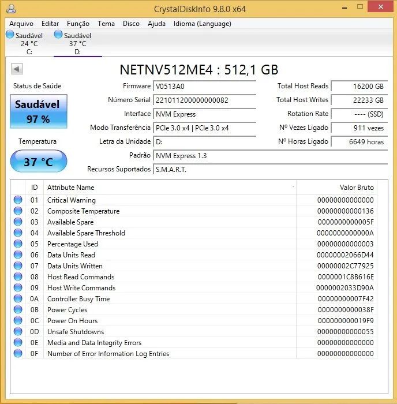
Task: Click the Status de Saúde label
Action: pyautogui.click(x=38, y=86)
